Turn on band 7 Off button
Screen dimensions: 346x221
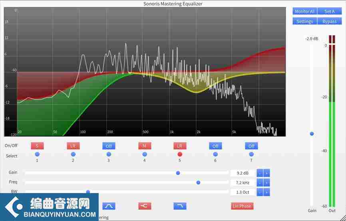pyautogui.click(x=251, y=146)
